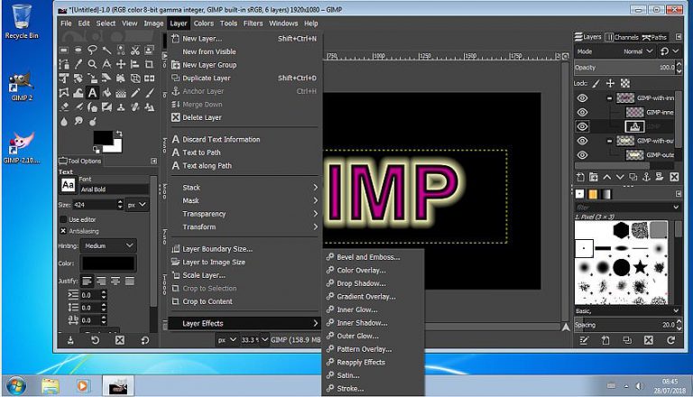Expand the Stack submenu
Viewport: 693px width, 397px height.
coord(245,188)
